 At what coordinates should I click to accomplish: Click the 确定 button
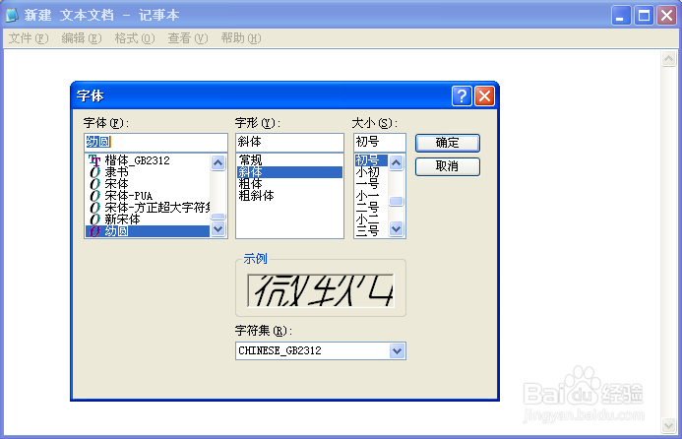click(x=448, y=143)
